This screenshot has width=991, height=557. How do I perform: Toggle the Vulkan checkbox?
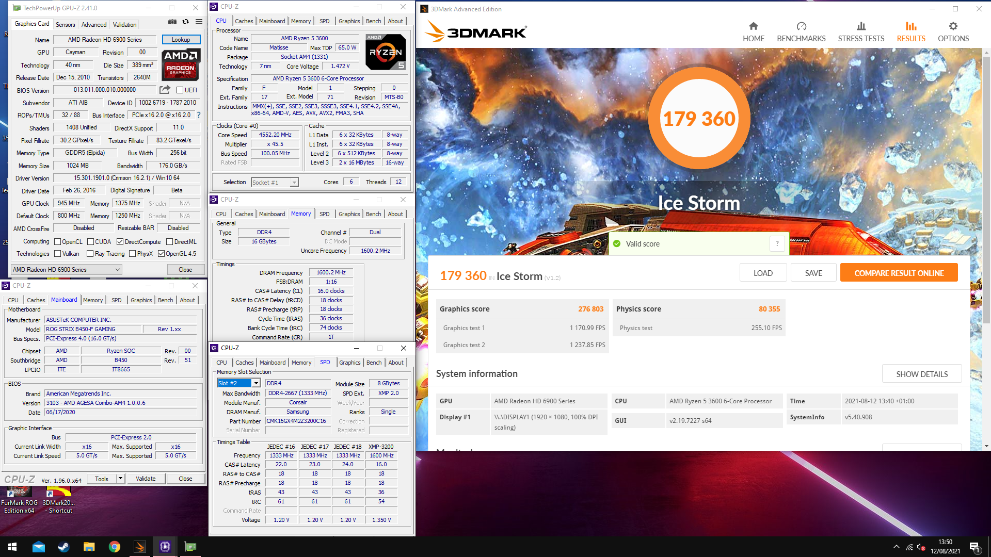pos(58,254)
